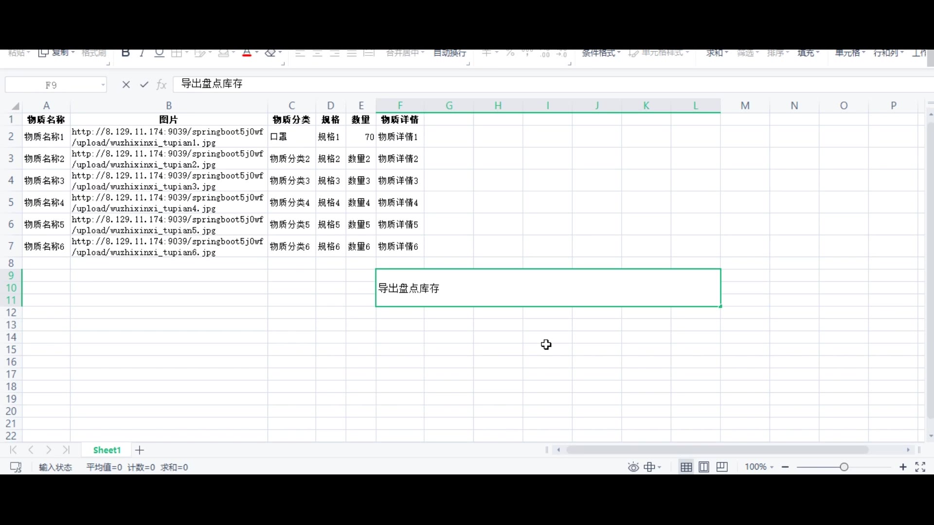Confirm the entry with the checkmark

click(x=144, y=85)
